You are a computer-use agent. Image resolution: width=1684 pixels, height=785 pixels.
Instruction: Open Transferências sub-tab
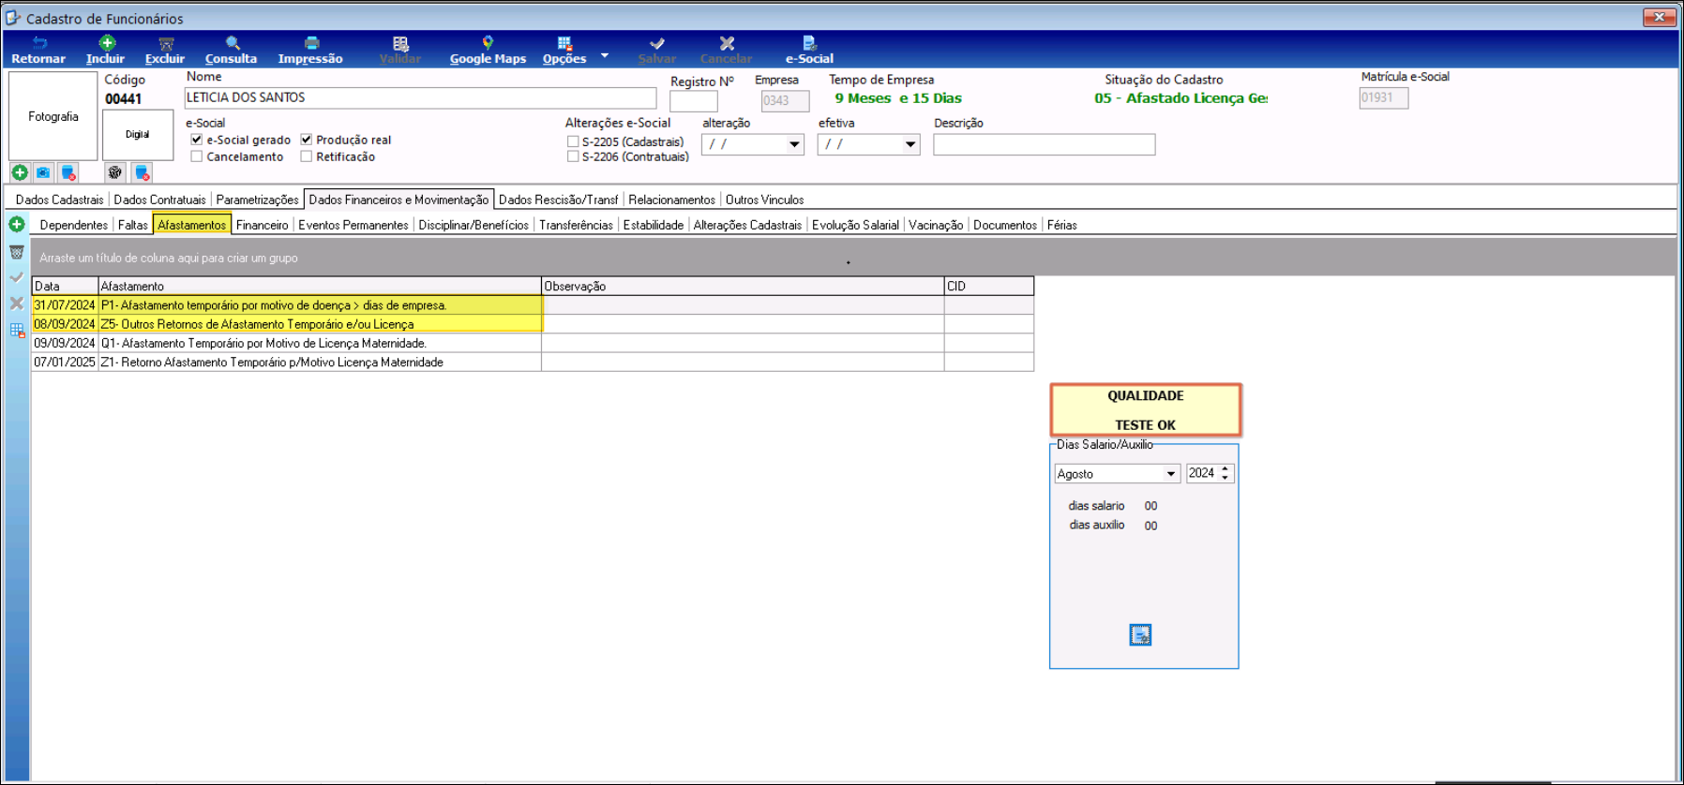coord(576,225)
